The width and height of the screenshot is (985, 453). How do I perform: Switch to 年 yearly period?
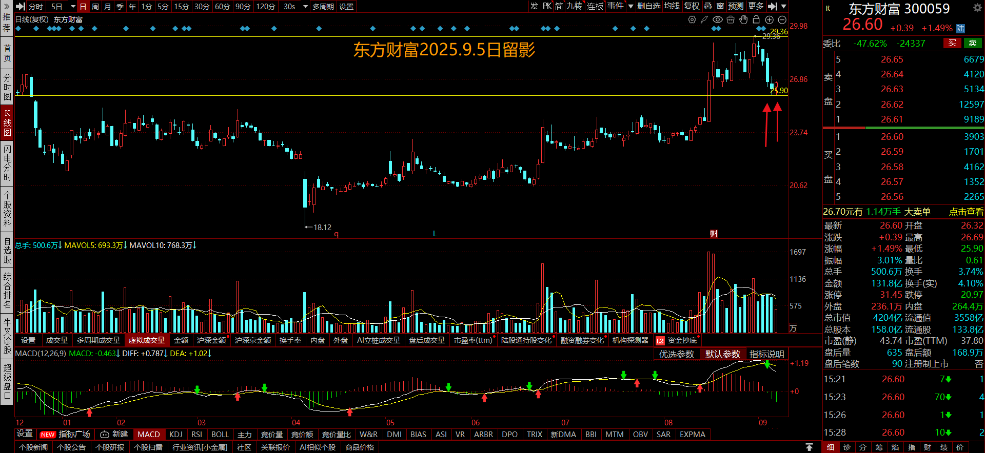click(132, 7)
